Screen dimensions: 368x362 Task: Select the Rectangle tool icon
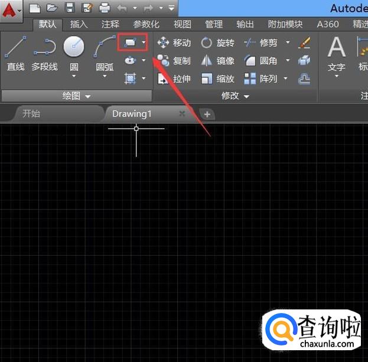(131, 43)
